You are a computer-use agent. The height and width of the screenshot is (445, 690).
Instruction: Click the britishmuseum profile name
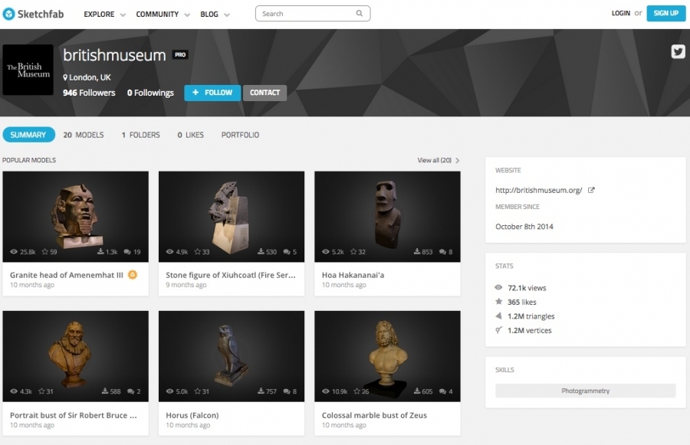(114, 55)
